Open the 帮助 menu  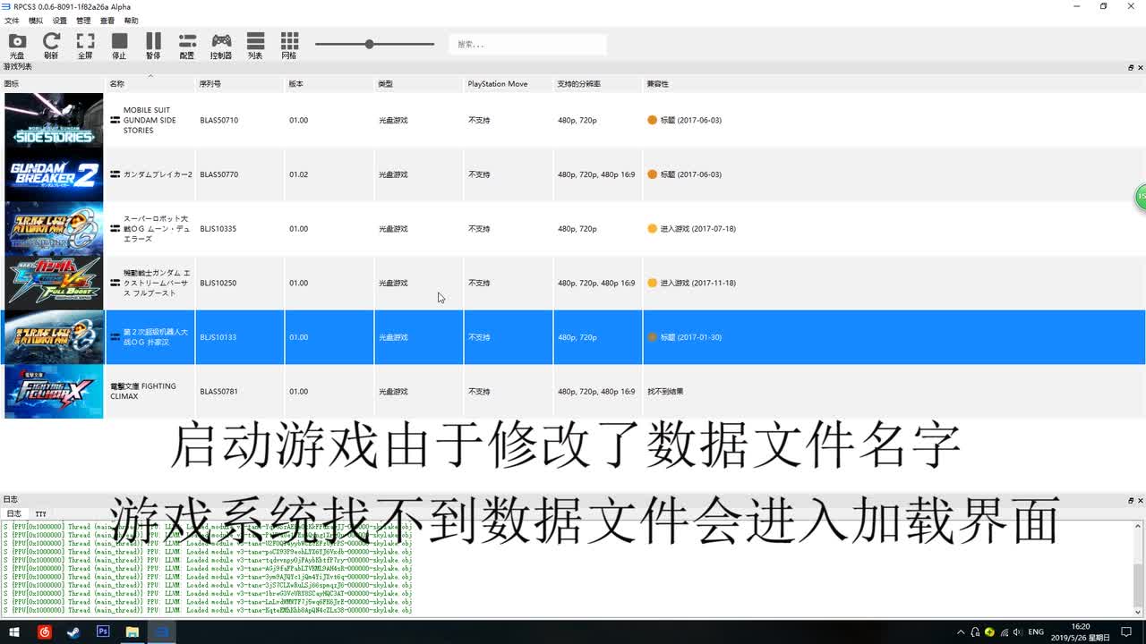pos(132,21)
